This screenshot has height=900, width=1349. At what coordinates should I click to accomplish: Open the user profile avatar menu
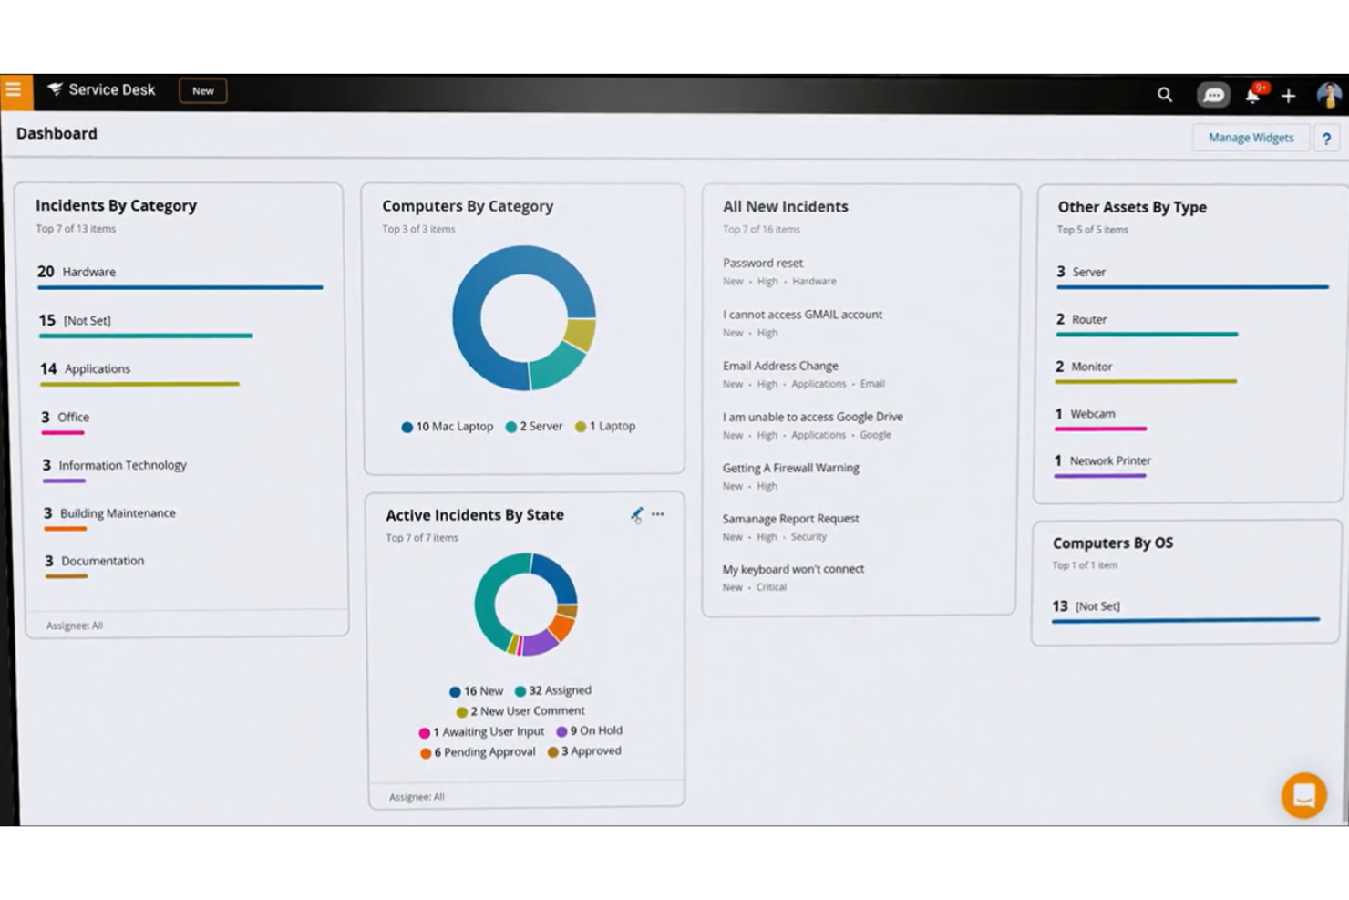(x=1330, y=95)
